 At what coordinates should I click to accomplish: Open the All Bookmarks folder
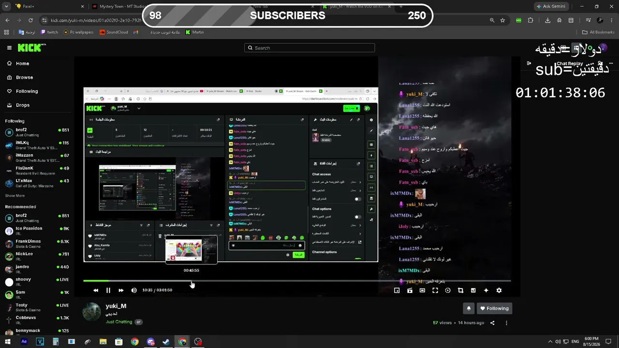pyautogui.click(x=598, y=32)
